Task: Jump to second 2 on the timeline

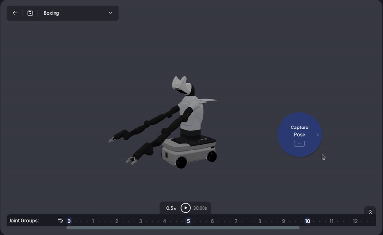Action: pos(117,221)
